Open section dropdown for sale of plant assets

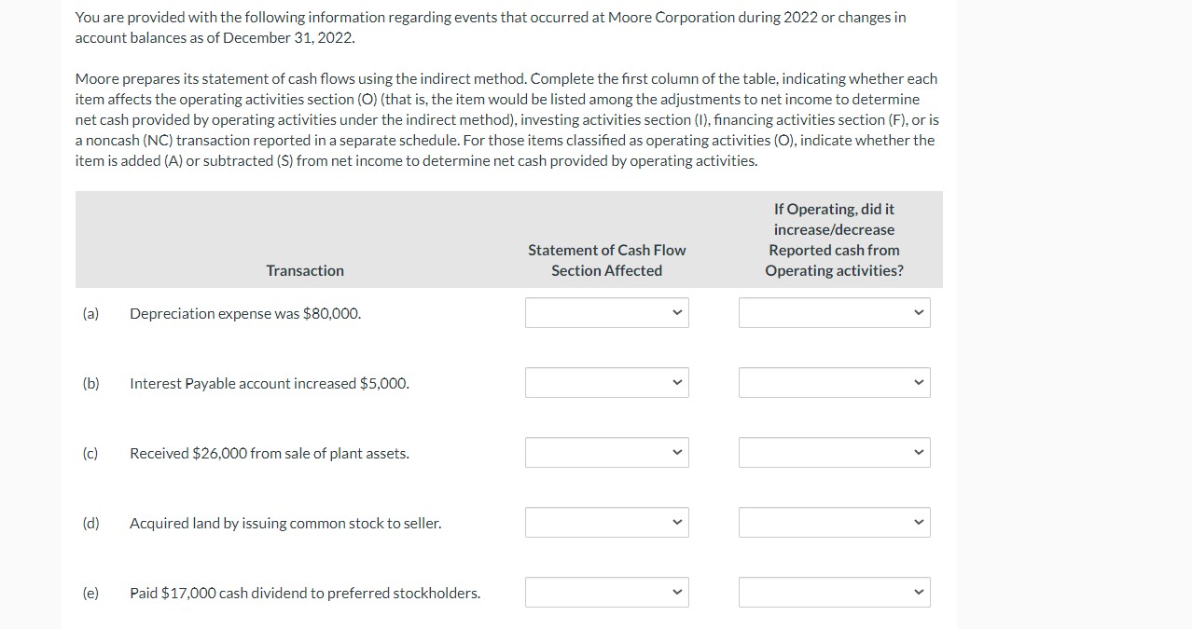[x=606, y=453]
